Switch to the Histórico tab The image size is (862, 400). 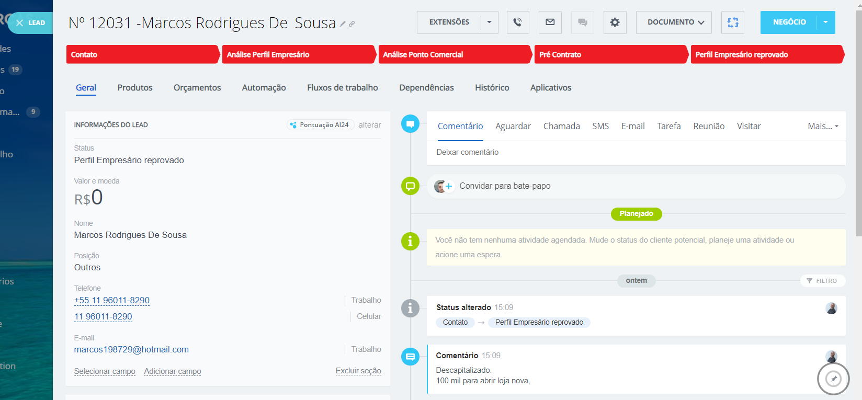(x=492, y=88)
